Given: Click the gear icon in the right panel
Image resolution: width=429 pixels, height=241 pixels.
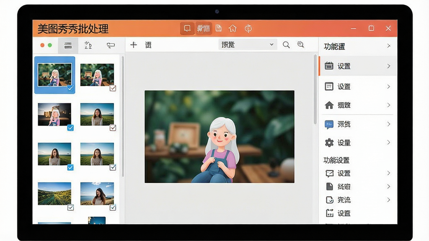Looking at the screenshot, I should (329, 143).
